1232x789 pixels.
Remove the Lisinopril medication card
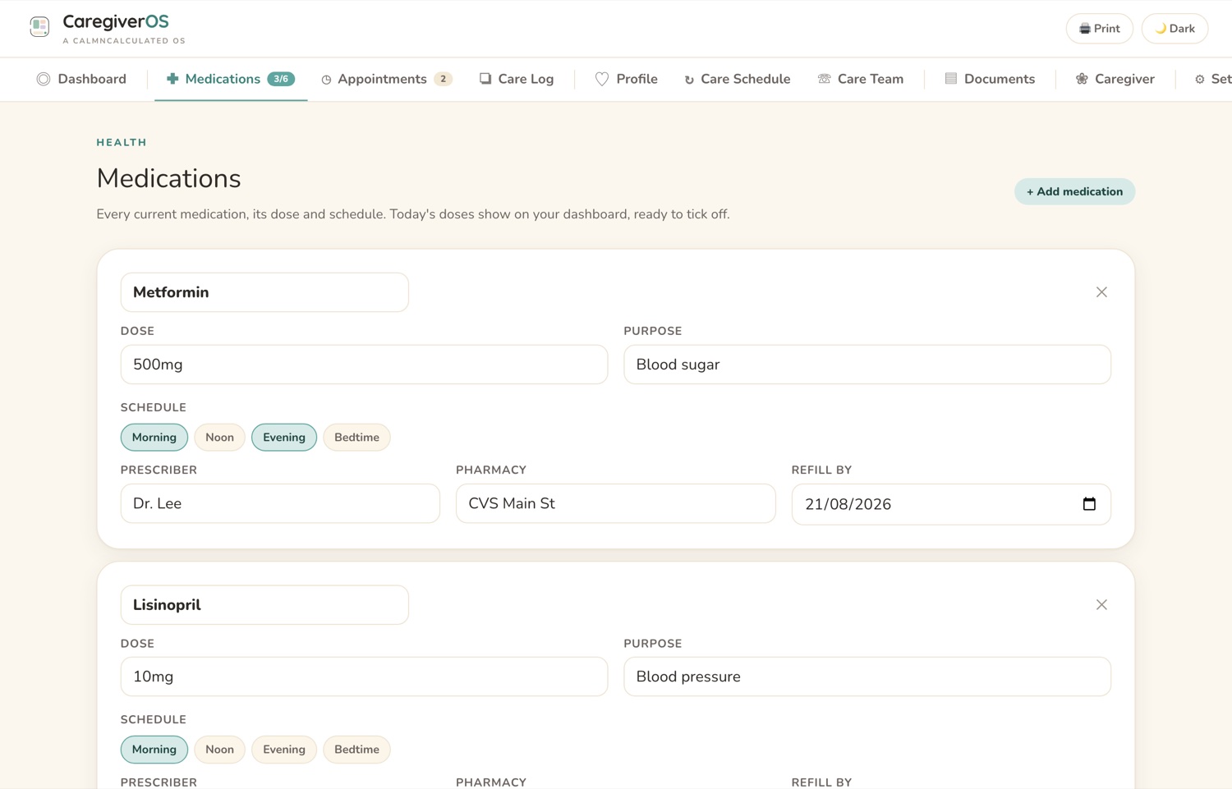1101,605
